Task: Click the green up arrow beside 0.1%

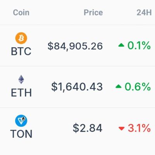Action: (121, 45)
